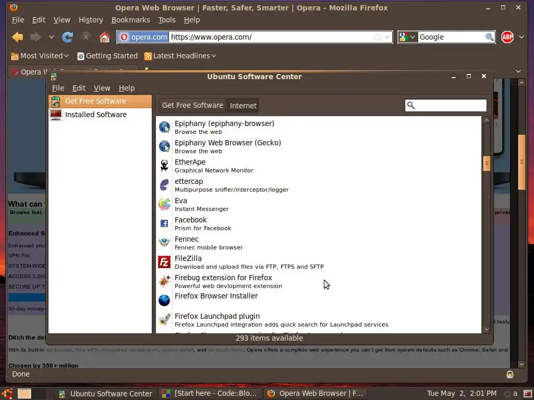The width and height of the screenshot is (534, 400).
Task: Click the Epiphany (epiphany-browser) app icon
Action: [x=164, y=127]
